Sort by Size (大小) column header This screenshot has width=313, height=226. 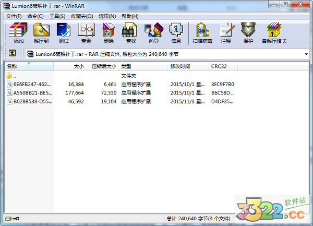70,66
